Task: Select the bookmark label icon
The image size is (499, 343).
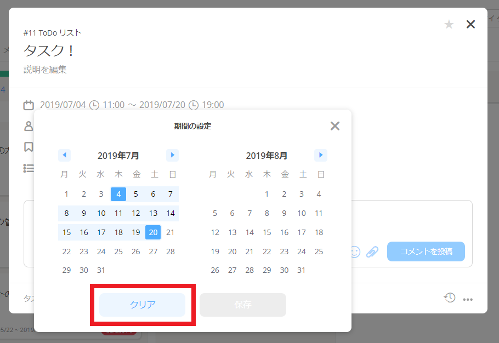Action: point(28,147)
